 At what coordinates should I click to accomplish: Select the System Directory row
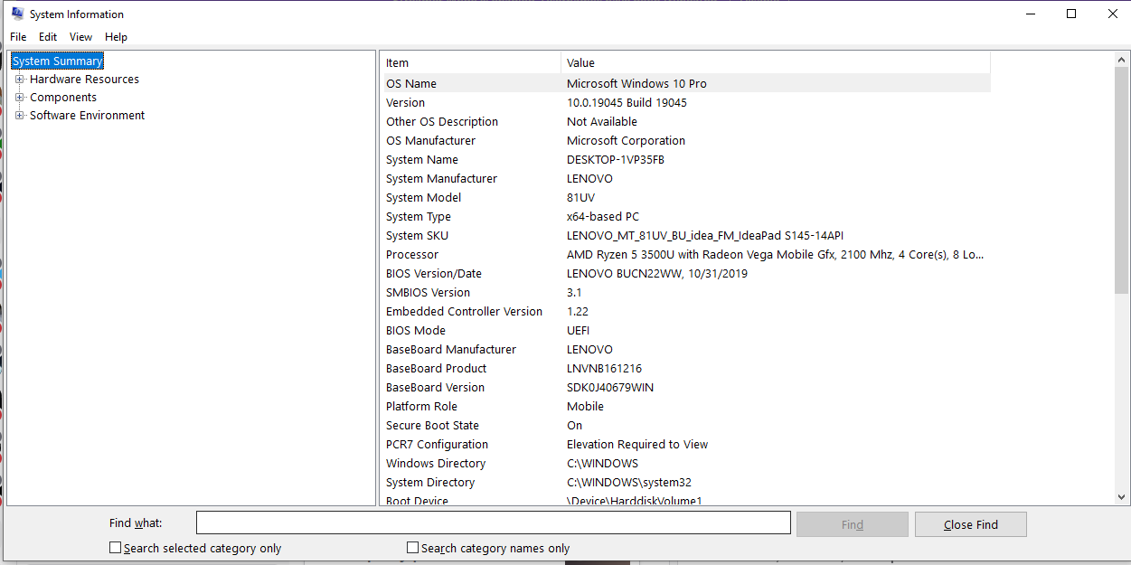685,482
